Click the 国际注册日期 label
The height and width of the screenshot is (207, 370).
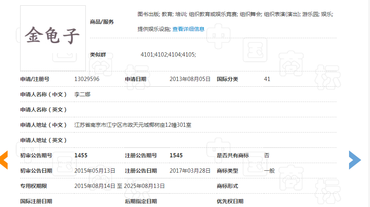click(36, 201)
